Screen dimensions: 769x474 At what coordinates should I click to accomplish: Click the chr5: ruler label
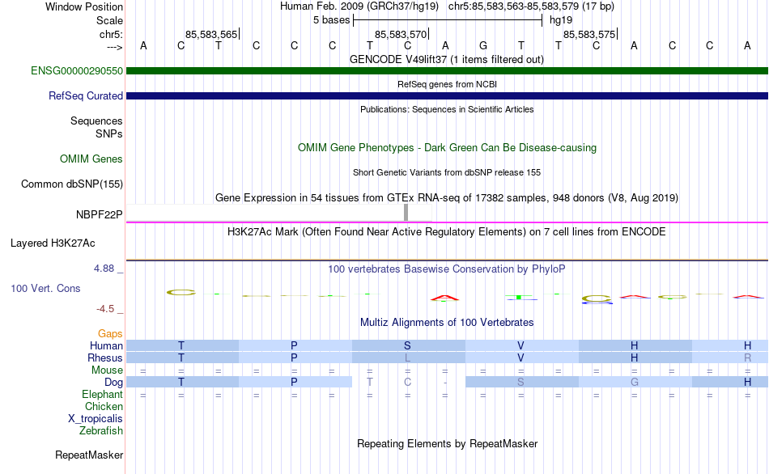tap(111, 34)
